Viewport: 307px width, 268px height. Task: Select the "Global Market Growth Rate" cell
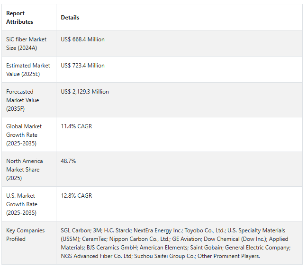point(24,135)
